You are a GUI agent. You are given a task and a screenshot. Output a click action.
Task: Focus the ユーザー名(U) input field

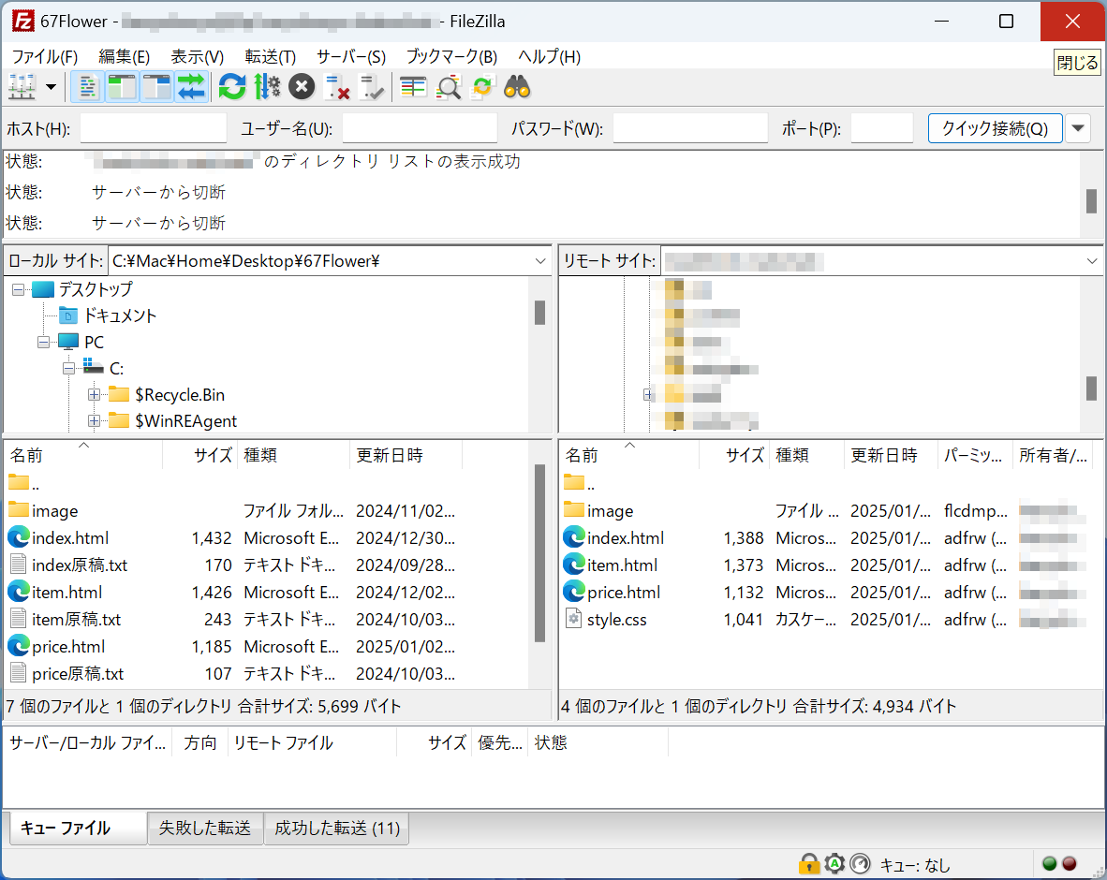tap(421, 128)
